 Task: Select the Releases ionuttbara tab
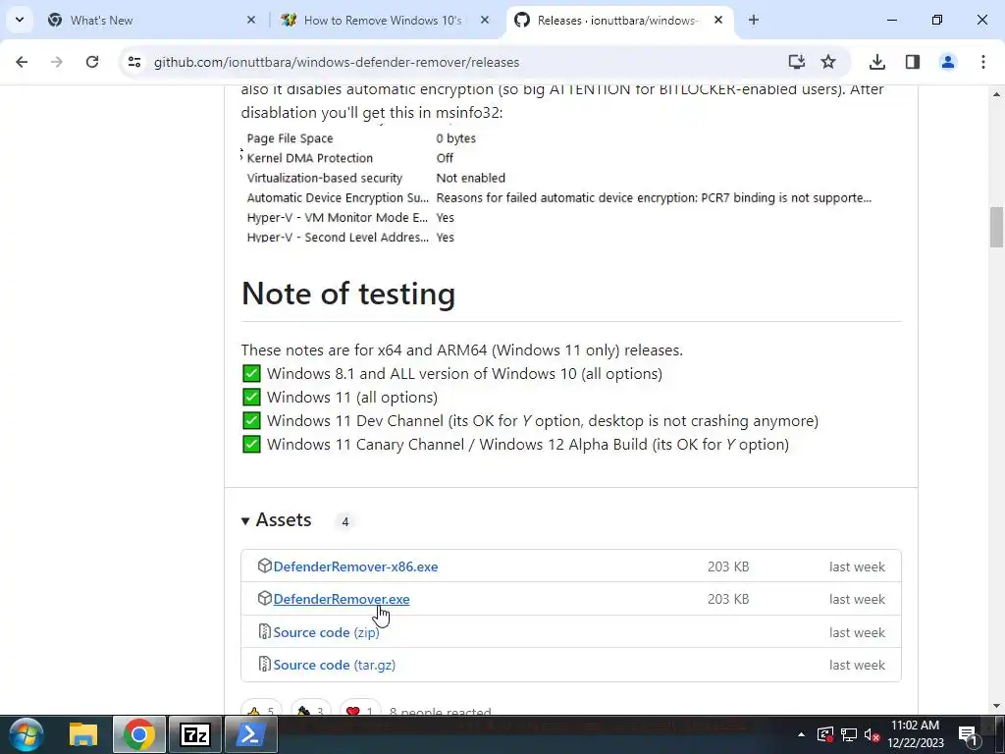pos(619,21)
